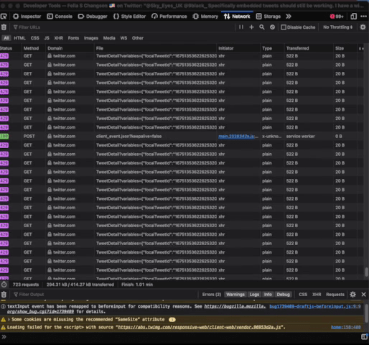The width and height of the screenshot is (369, 345).
Task: Toggle the console Requests filter
Action: (x=335, y=295)
